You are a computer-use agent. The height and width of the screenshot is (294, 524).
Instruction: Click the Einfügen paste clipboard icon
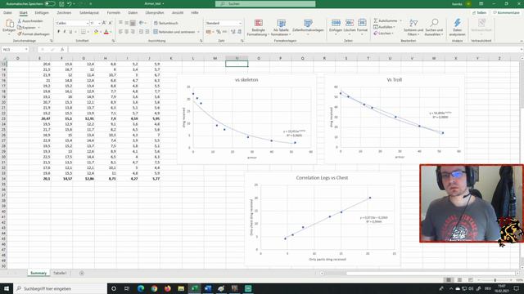point(9,24)
